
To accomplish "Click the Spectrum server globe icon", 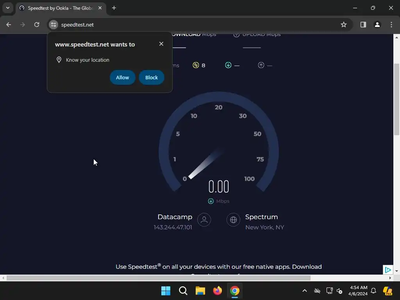I will pos(234,220).
